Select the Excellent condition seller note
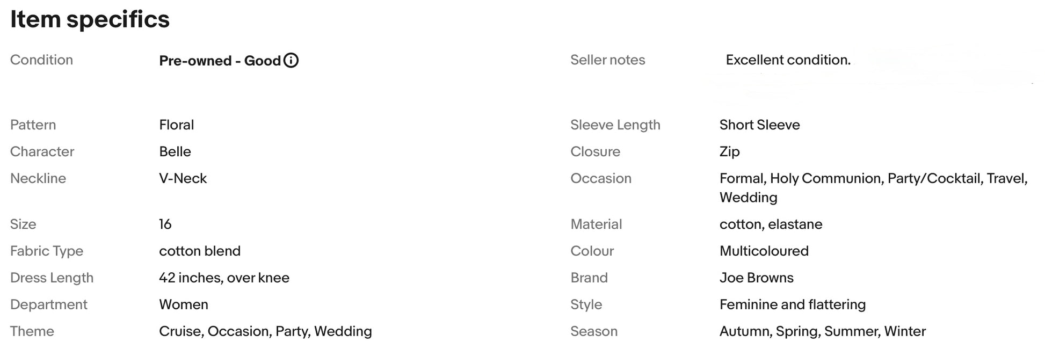 point(788,60)
